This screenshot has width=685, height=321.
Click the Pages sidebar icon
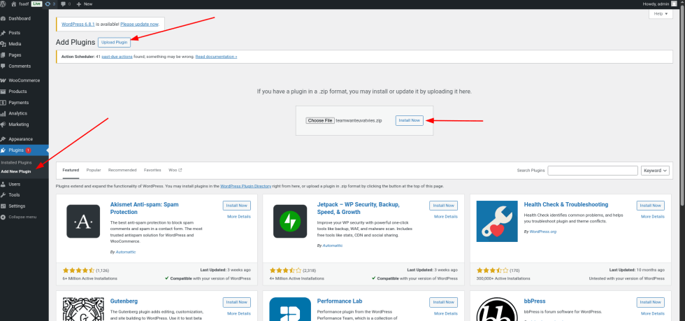pos(3,55)
